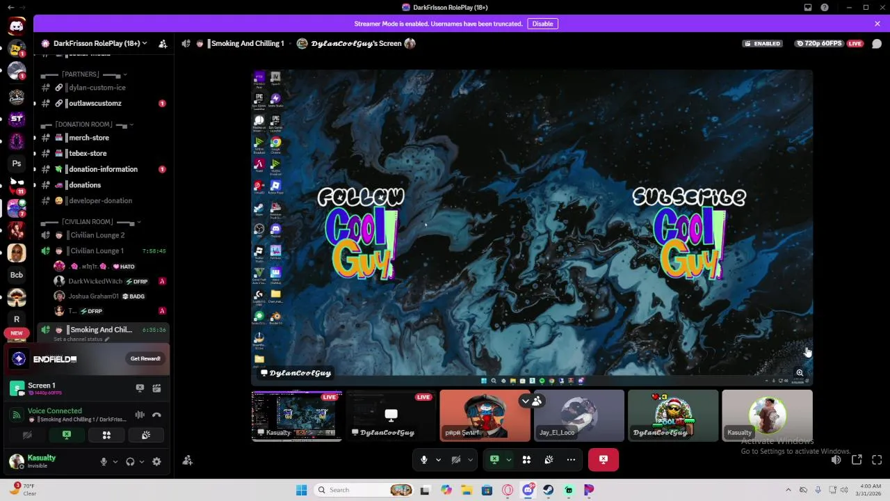Open the activities icon in voice panel

[x=106, y=435]
